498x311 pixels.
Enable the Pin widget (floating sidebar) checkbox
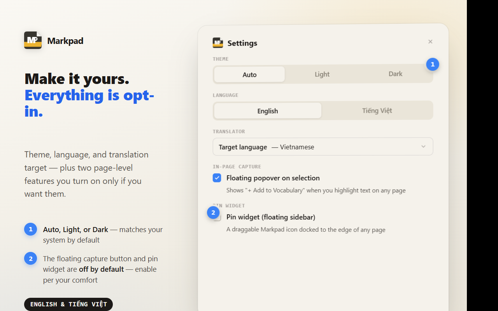pos(217,217)
